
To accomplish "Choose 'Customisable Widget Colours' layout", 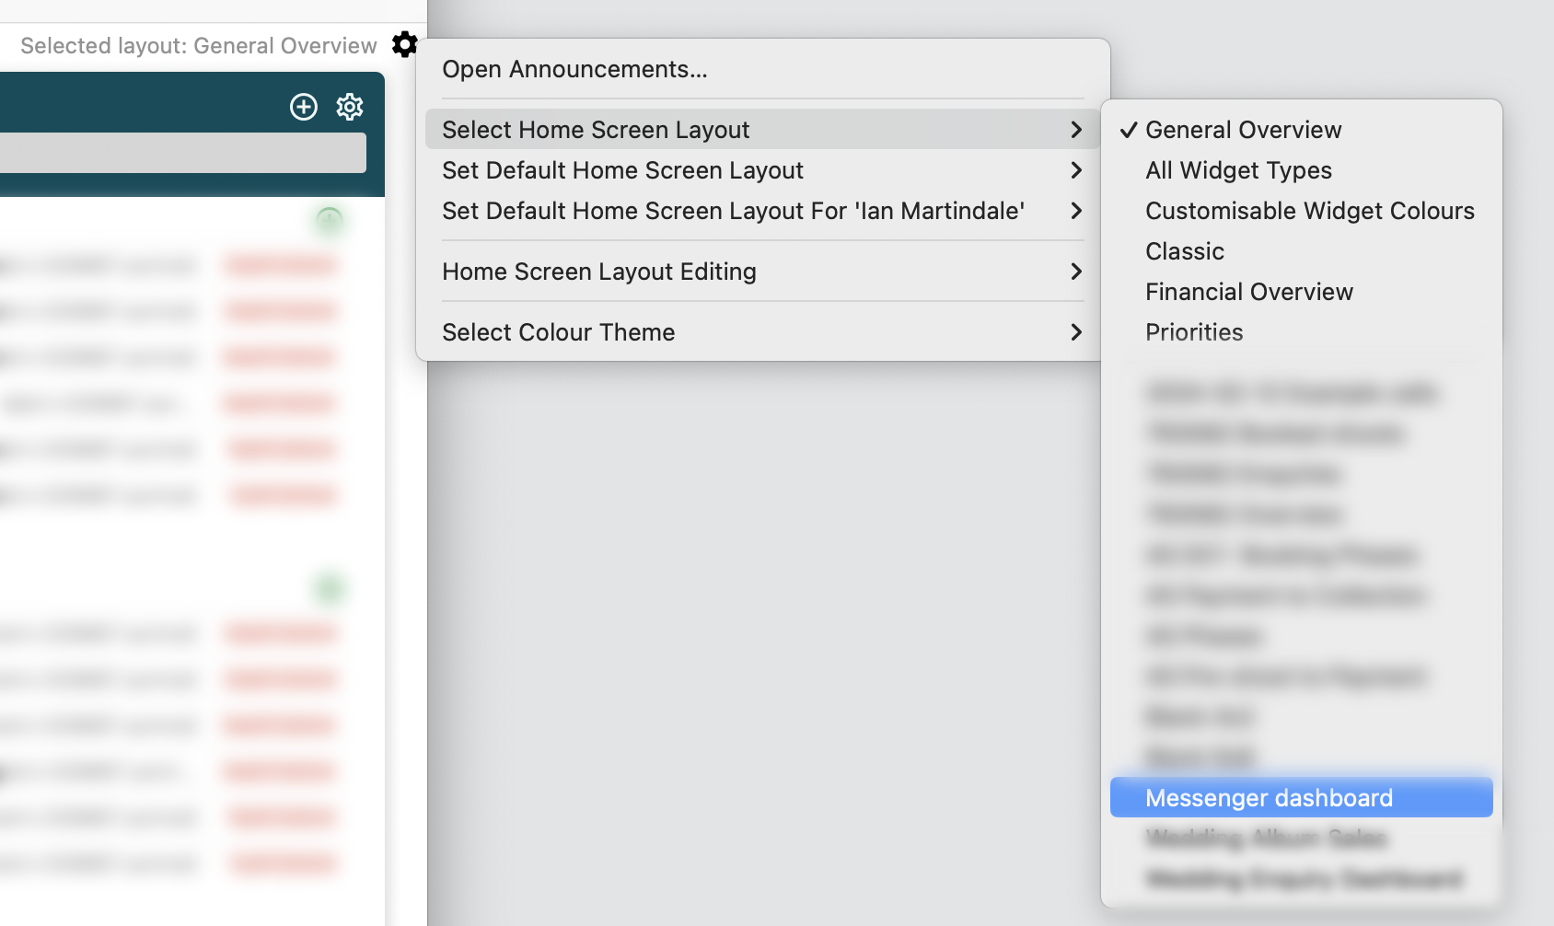I will click(1308, 211).
